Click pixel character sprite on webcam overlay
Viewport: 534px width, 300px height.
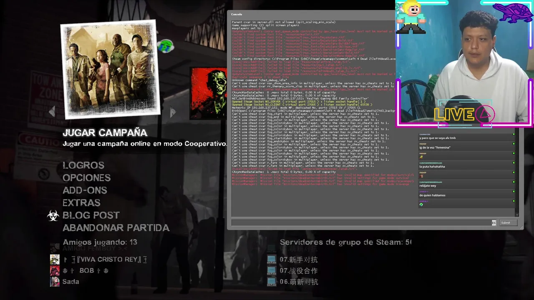click(x=411, y=18)
